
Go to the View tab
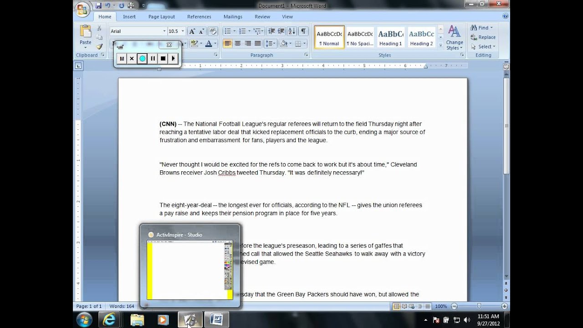pos(287,17)
